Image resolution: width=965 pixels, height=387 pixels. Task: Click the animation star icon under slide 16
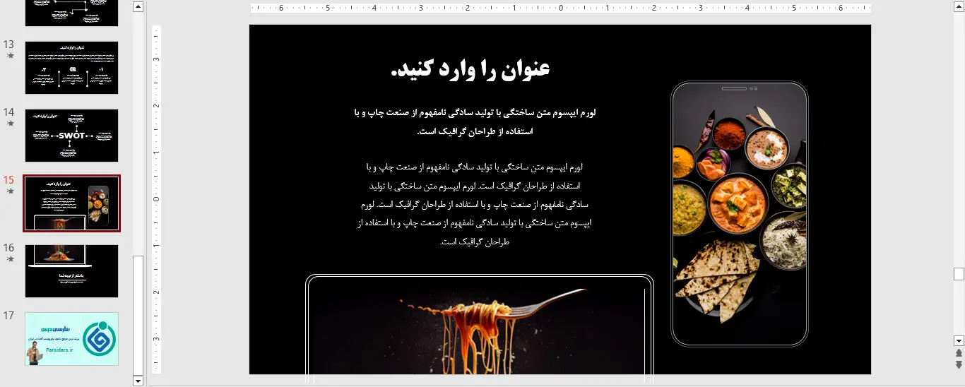click(10, 259)
